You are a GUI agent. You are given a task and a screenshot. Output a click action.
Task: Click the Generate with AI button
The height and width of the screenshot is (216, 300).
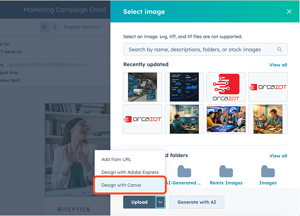pos(196,202)
